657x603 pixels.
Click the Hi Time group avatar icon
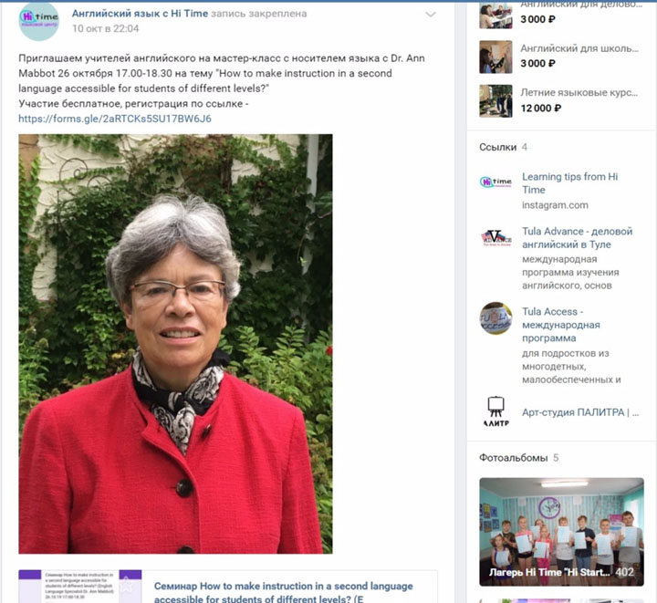coord(39,21)
